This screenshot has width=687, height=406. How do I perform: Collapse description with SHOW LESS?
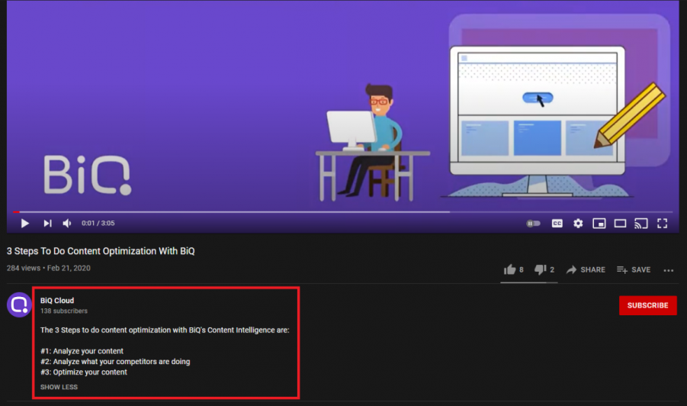point(59,387)
